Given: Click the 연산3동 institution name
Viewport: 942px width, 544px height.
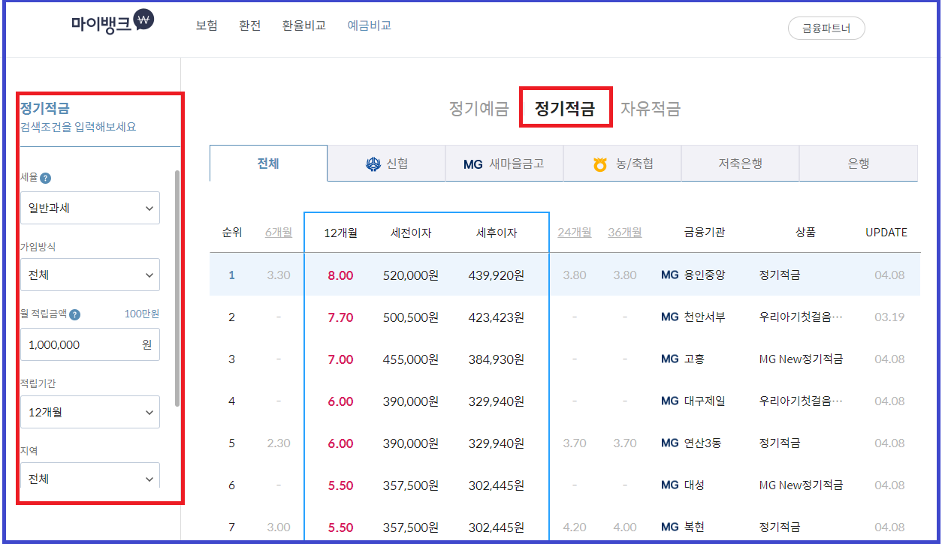Looking at the screenshot, I should 702,443.
